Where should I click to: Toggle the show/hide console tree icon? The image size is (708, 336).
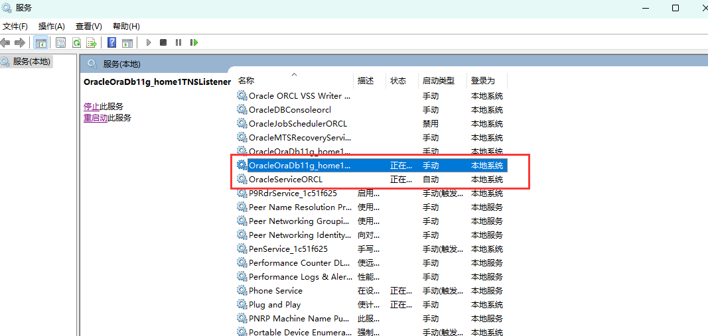pyautogui.click(x=41, y=42)
